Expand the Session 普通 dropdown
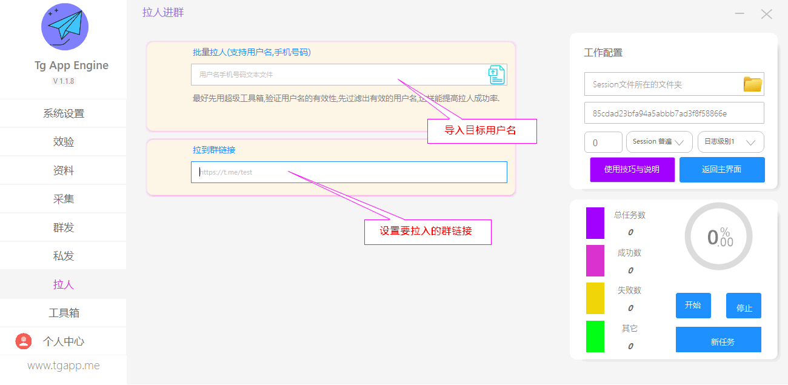The width and height of the screenshot is (788, 385). [x=659, y=142]
